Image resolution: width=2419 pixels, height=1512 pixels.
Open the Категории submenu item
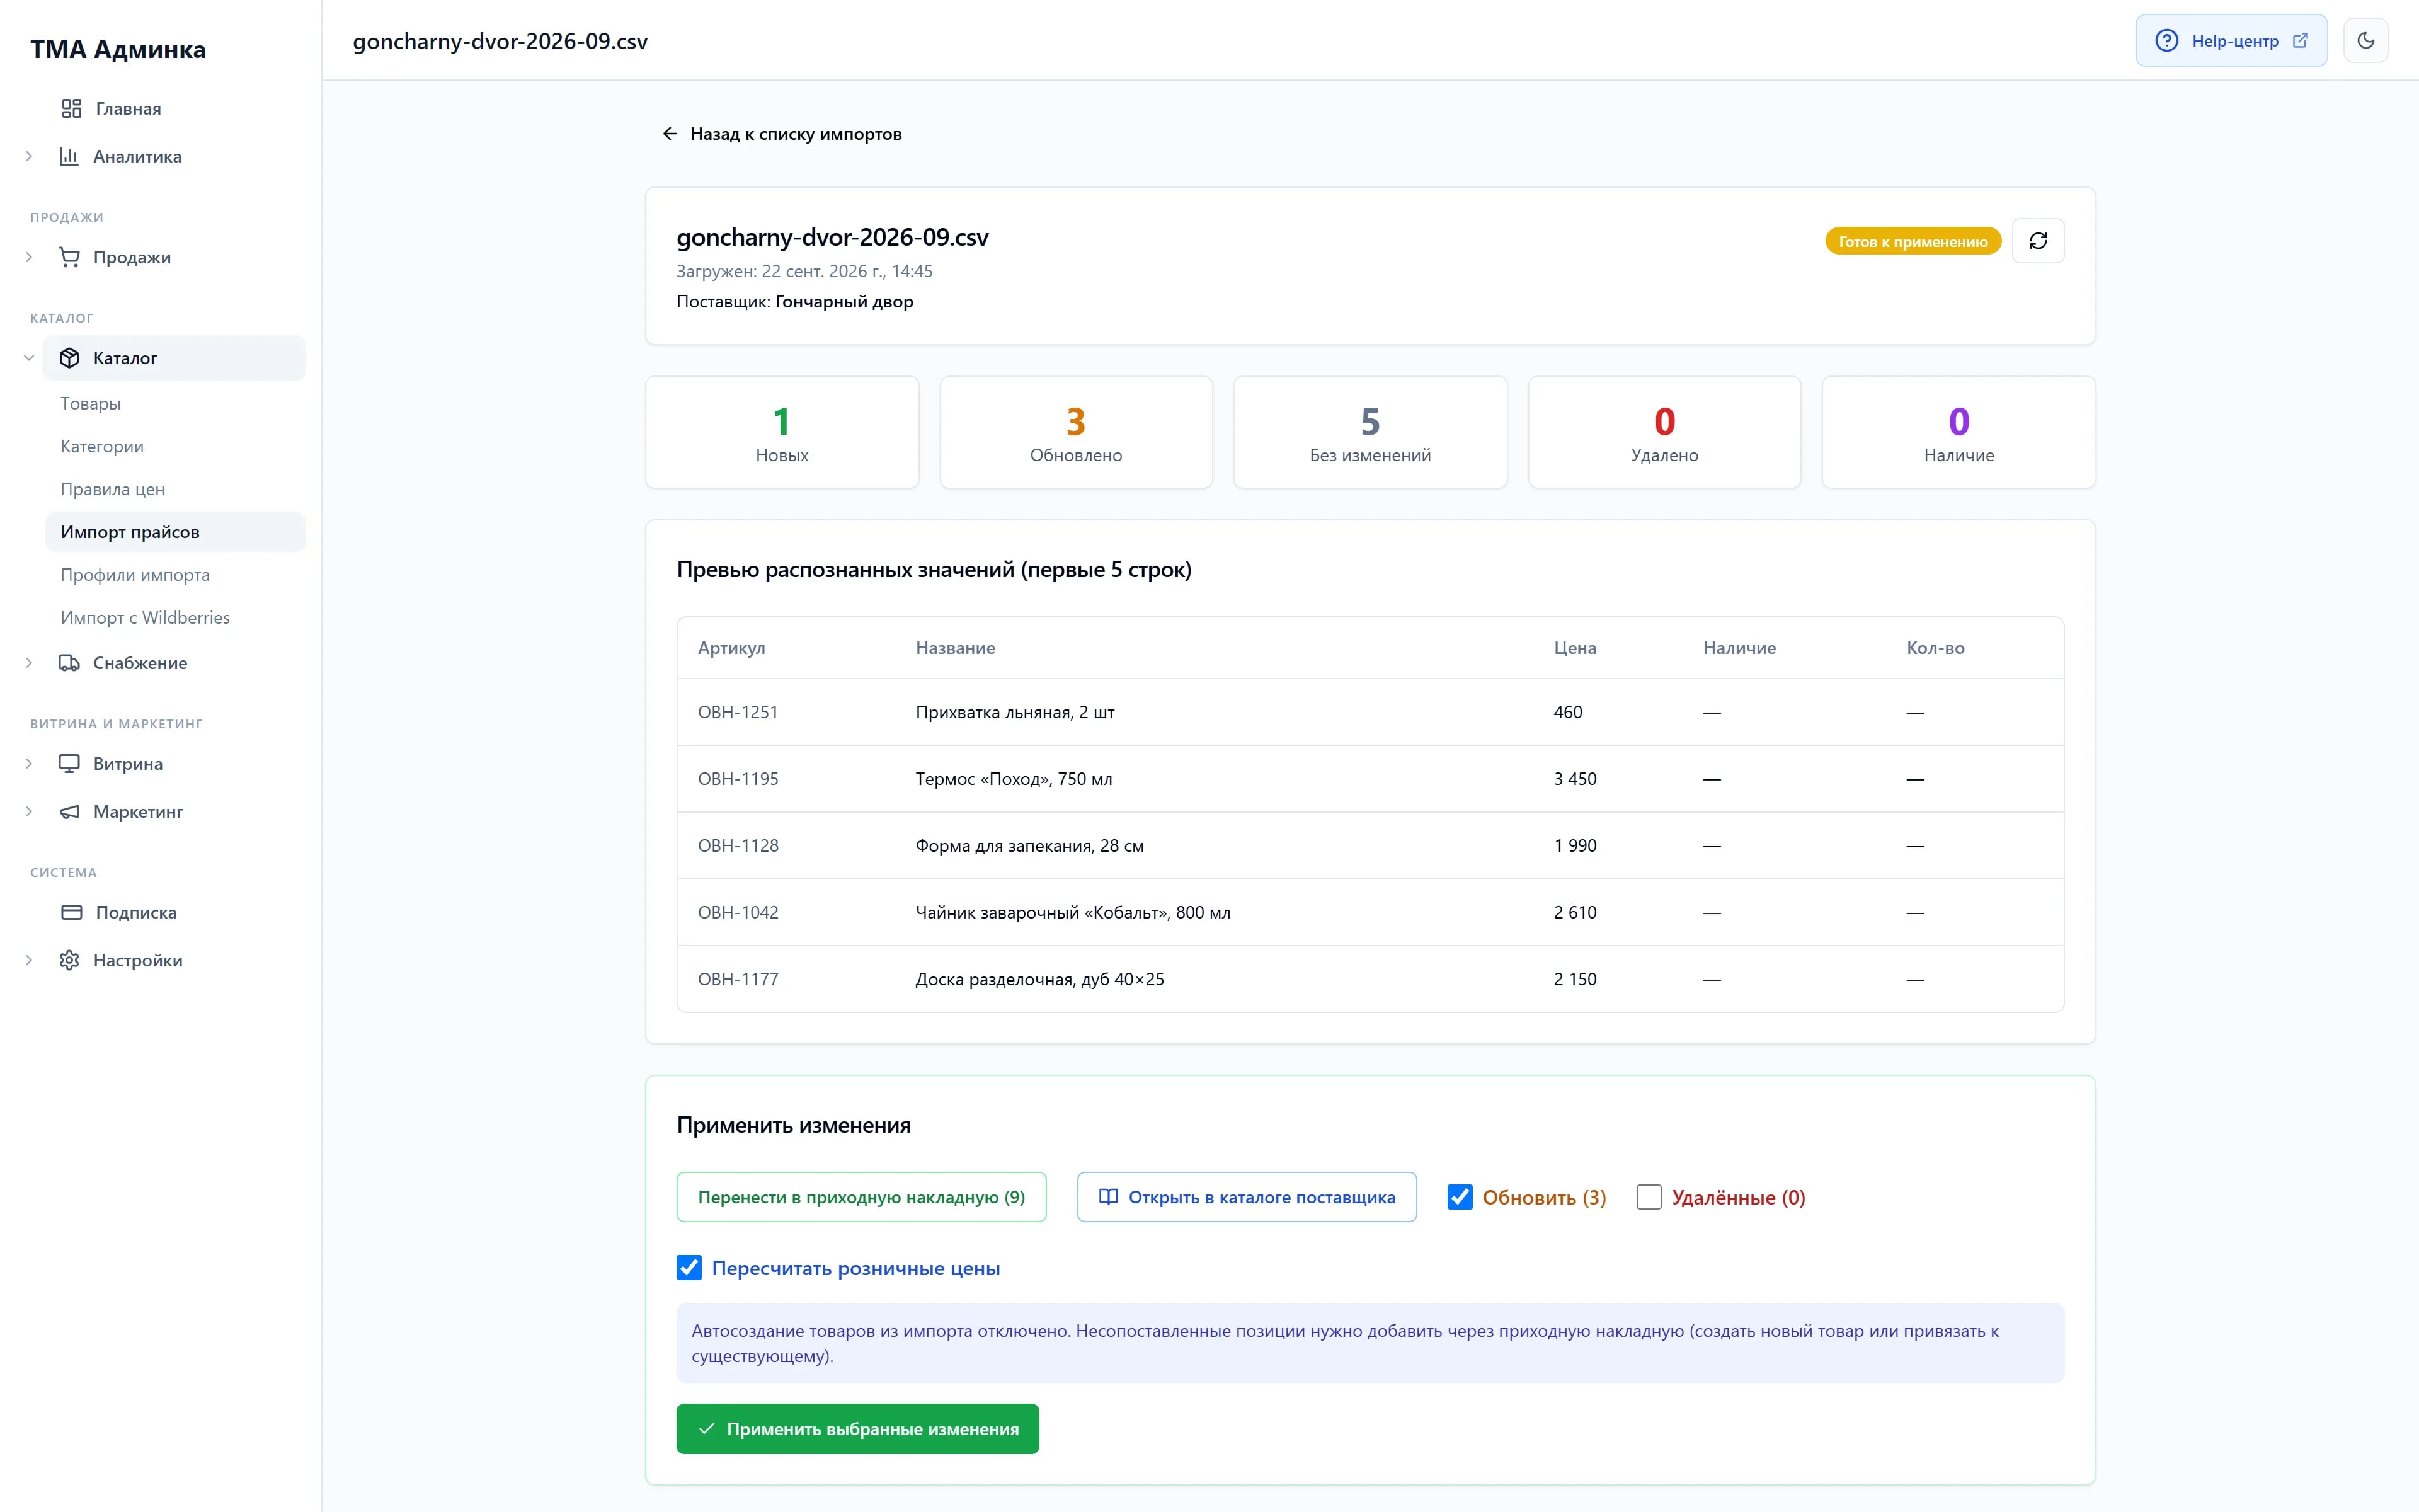tap(175, 446)
